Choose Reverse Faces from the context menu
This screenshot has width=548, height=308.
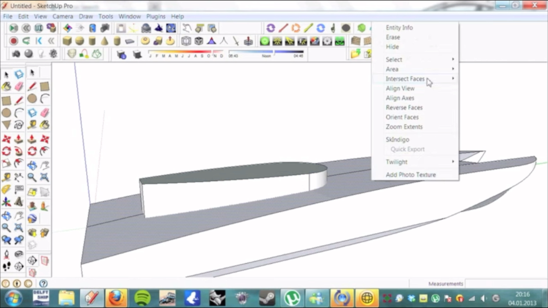[x=404, y=108]
